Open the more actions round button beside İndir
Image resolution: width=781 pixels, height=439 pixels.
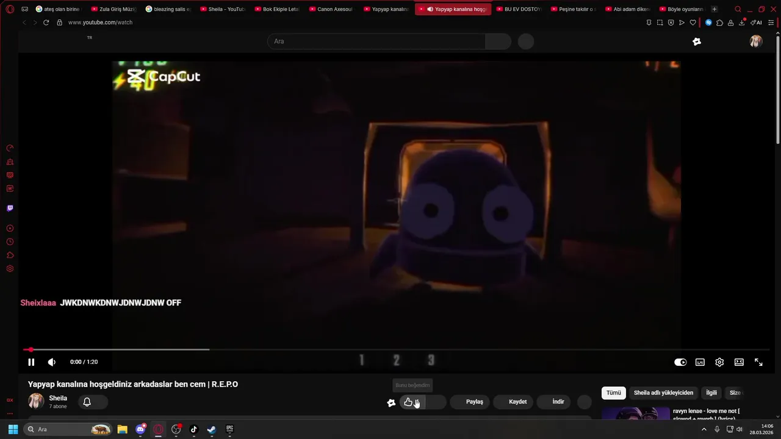point(585,402)
